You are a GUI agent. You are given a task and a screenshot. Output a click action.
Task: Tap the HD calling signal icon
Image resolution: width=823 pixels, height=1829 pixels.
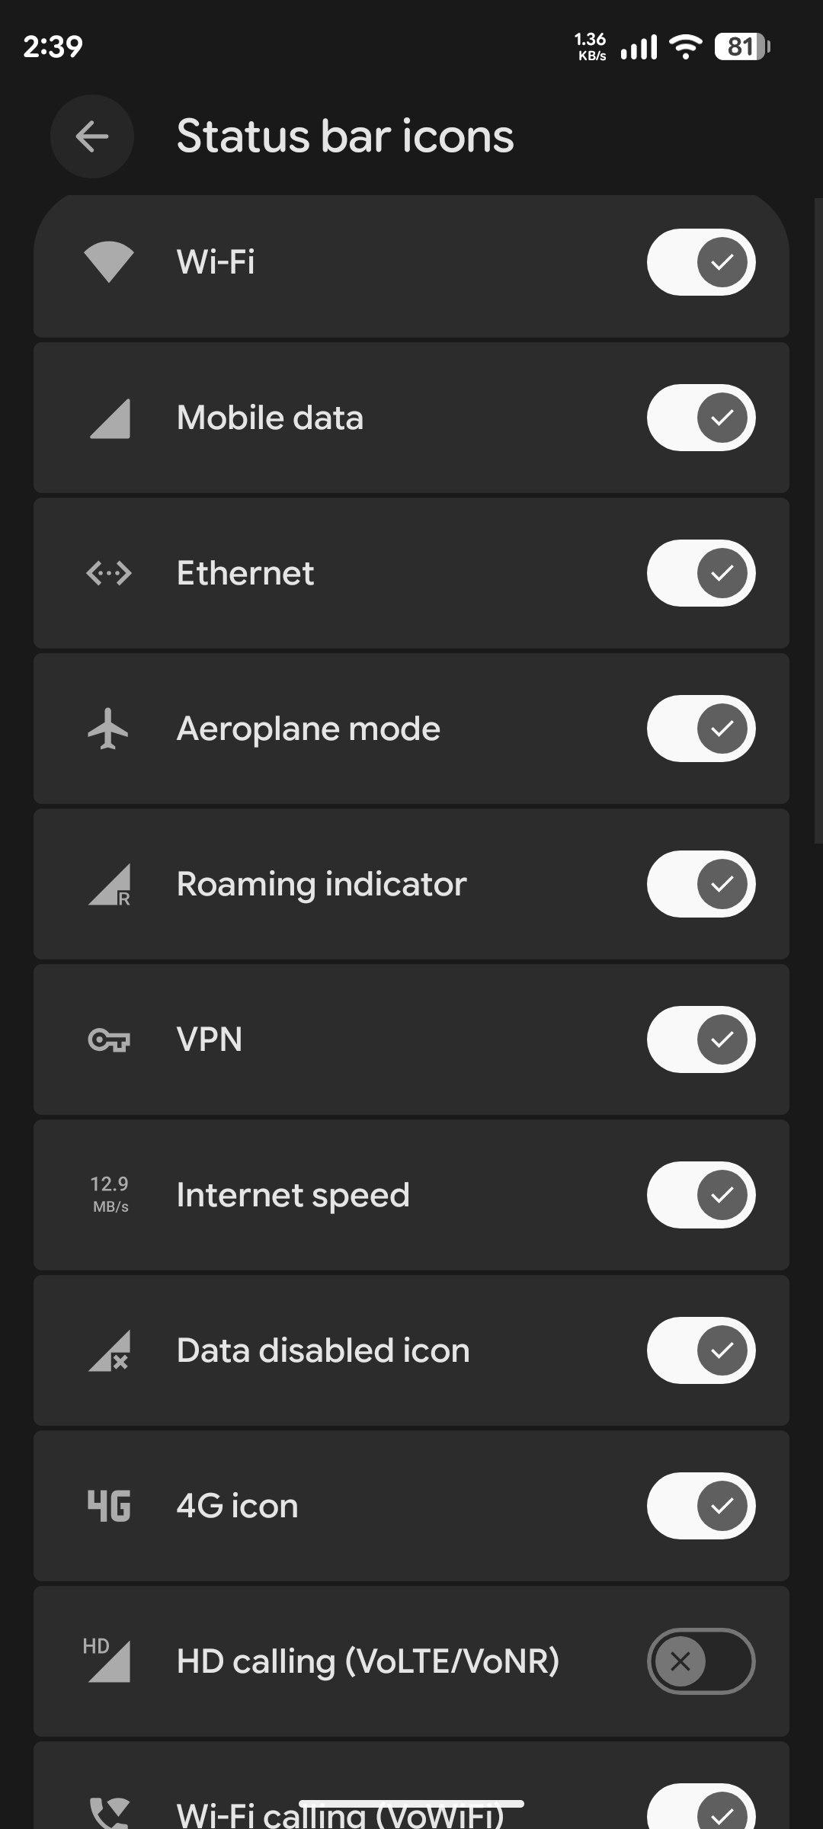click(107, 1660)
